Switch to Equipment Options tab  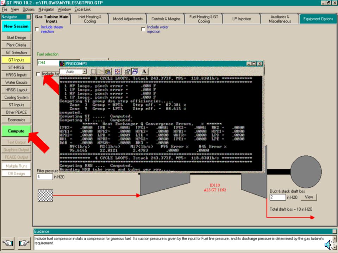click(x=318, y=19)
